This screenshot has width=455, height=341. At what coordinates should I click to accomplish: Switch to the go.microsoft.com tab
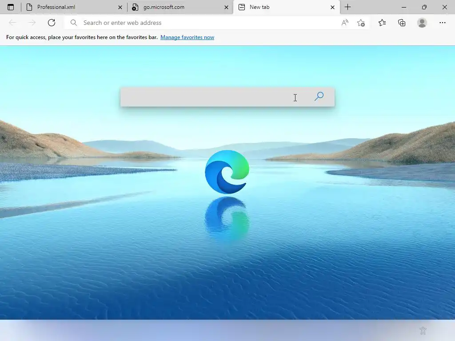pyautogui.click(x=180, y=7)
